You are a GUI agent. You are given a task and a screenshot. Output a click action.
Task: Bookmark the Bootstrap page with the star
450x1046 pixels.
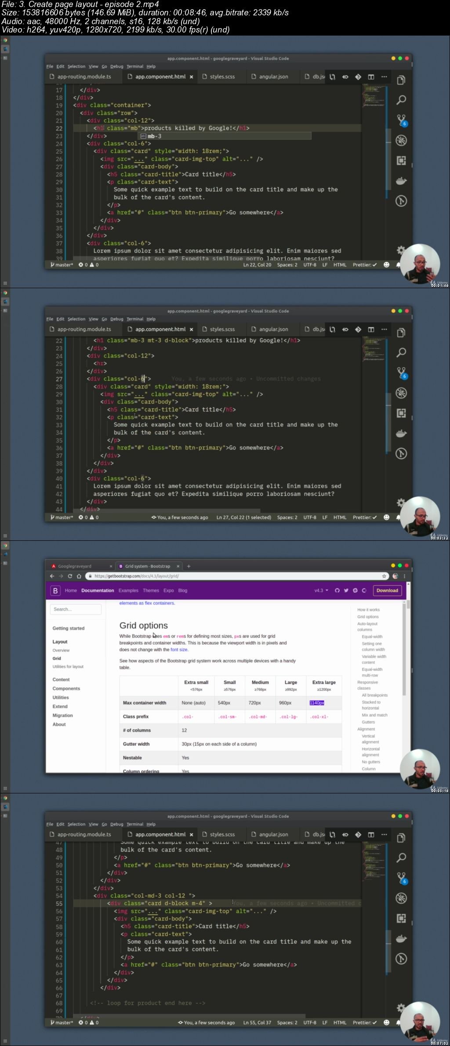(x=384, y=576)
